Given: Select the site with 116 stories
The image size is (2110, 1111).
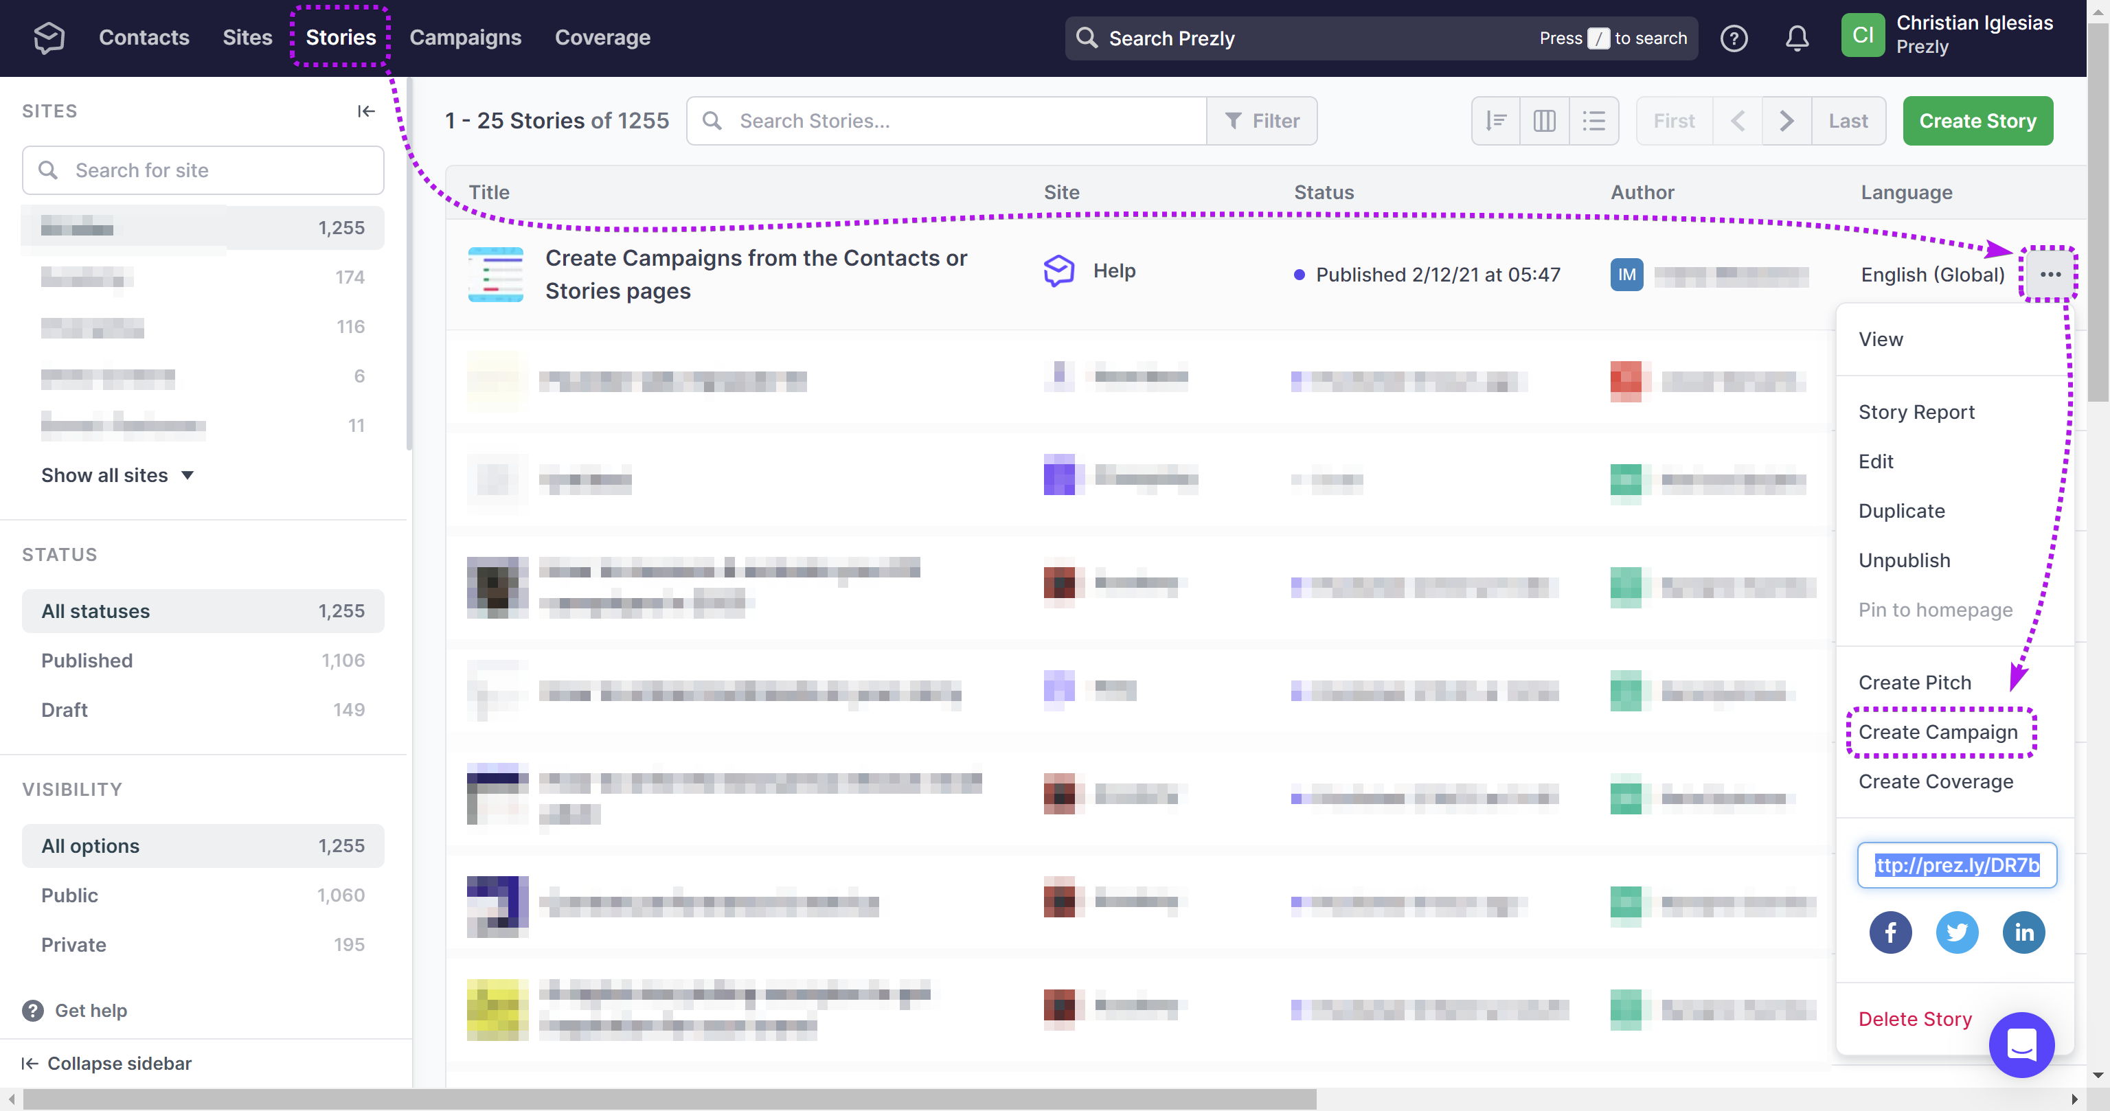Looking at the screenshot, I should click(203, 327).
